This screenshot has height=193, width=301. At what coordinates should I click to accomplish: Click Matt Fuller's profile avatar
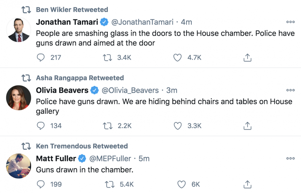(19, 166)
